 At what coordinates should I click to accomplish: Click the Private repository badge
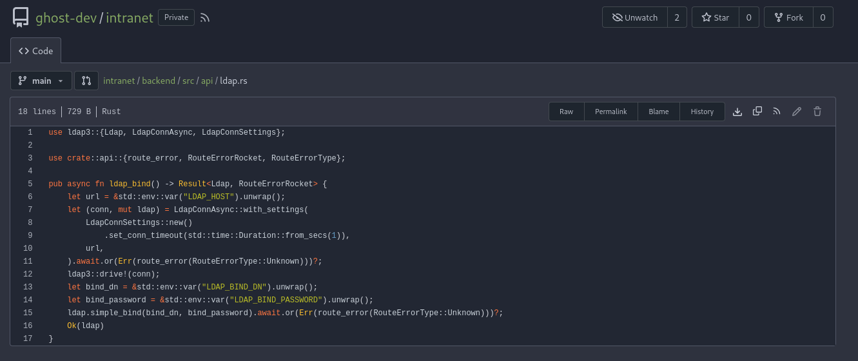pyautogui.click(x=176, y=17)
